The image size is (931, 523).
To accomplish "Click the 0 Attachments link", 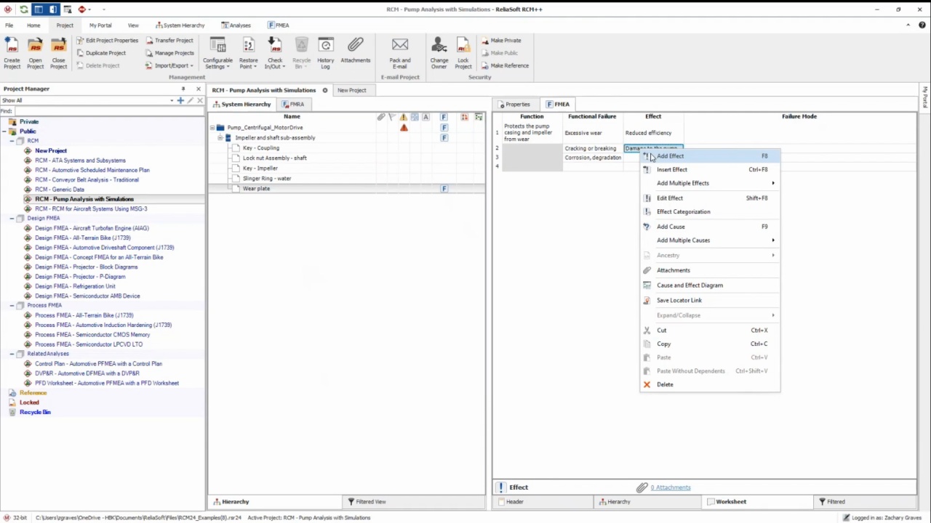I will 671,488.
